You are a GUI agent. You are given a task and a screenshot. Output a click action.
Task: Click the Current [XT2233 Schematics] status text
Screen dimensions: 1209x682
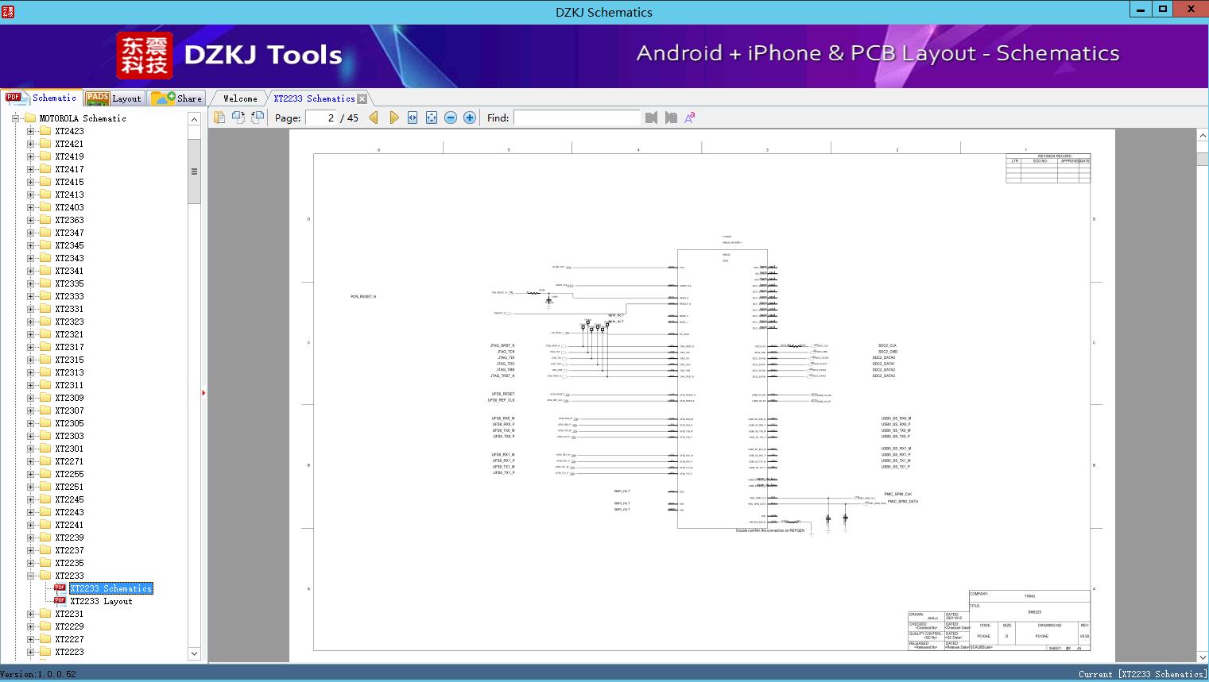1142,674
